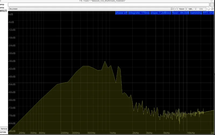Change the integrate 170ms setting
215x135 pixels.
click(x=139, y=13)
